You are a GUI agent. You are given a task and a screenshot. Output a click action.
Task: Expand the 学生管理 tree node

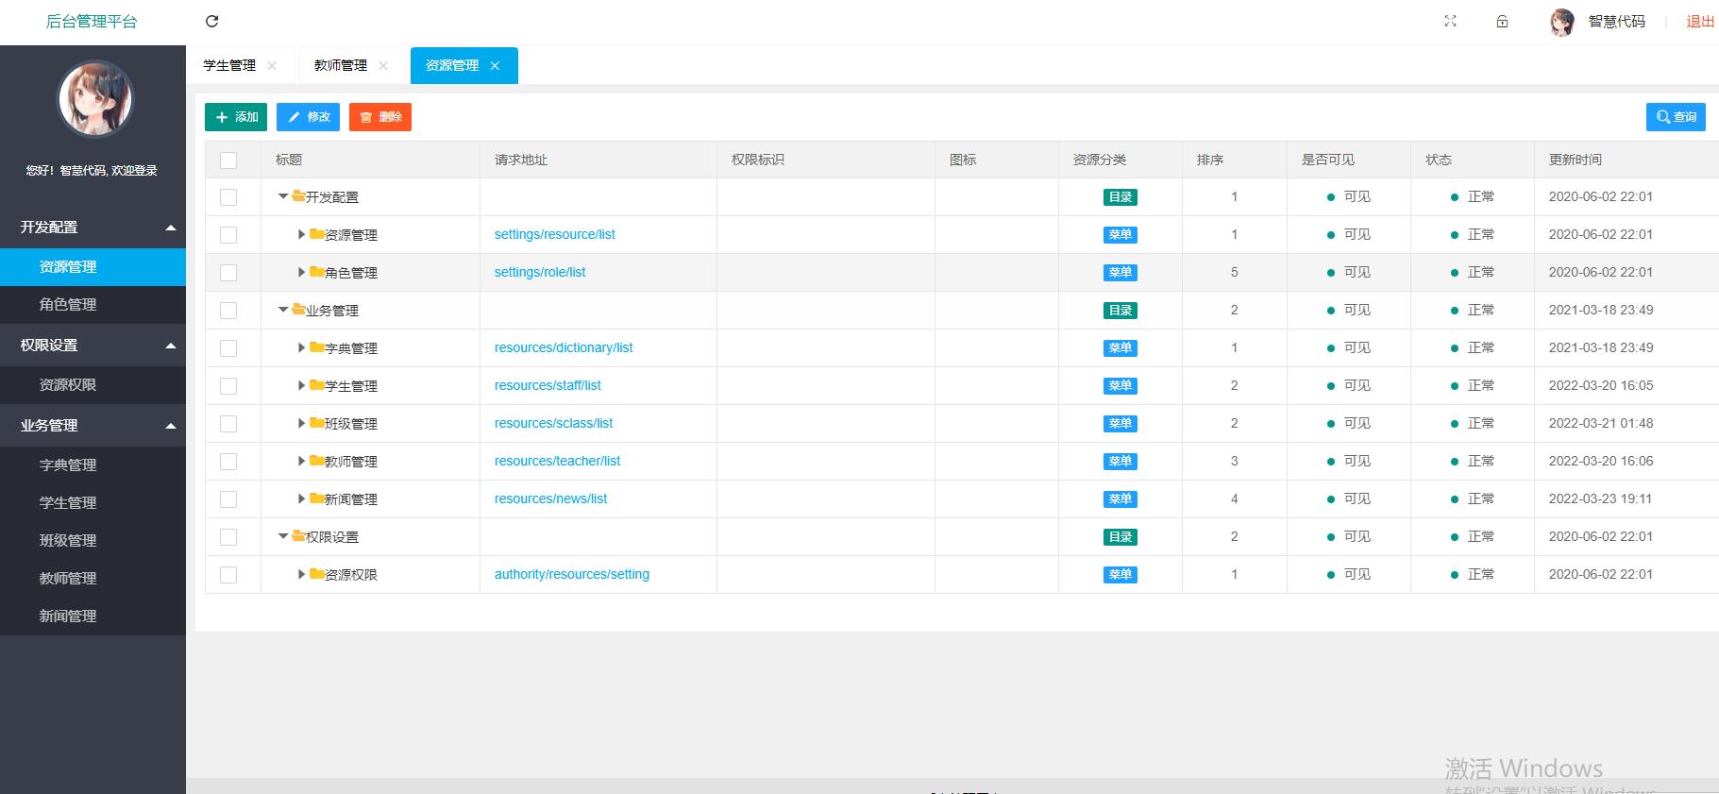[302, 385]
